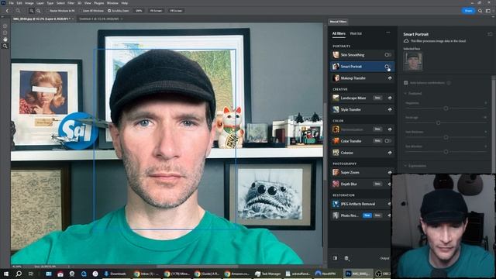This screenshot has height=279, width=496.
Task: Select the Depth Blur filter row
Action: 363,184
